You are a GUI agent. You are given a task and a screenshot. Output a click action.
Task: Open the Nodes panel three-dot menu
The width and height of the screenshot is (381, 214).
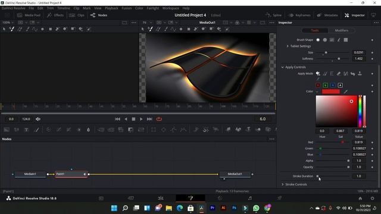[271, 139]
